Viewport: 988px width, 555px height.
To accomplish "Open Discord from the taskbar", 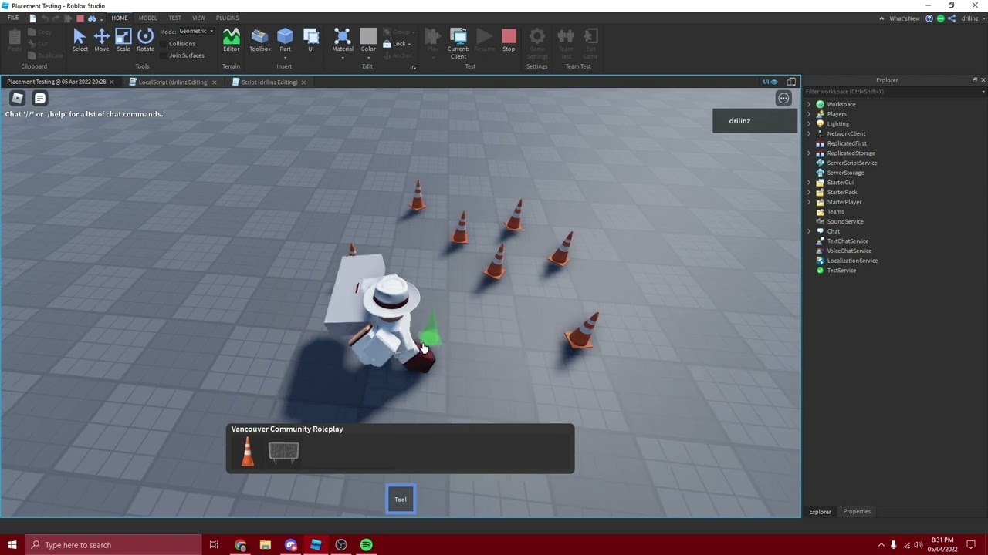I will [291, 545].
